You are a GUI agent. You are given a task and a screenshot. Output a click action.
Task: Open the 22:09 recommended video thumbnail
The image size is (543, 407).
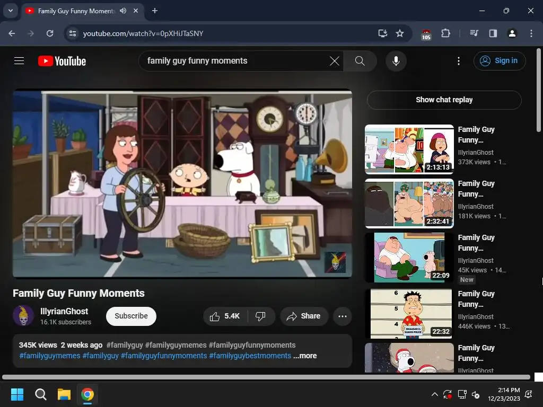tap(409, 258)
